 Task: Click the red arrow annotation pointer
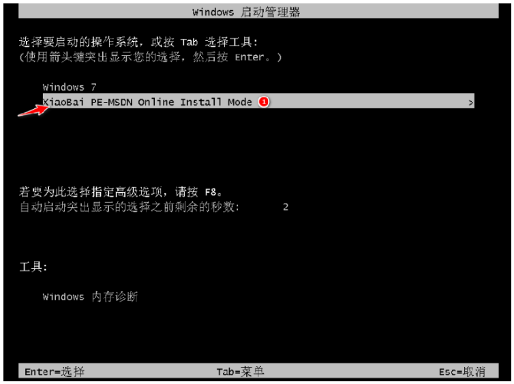pos(33,110)
